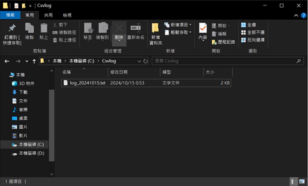
Task: Open the Help question mark icon
Action: pyautogui.click(x=304, y=15)
